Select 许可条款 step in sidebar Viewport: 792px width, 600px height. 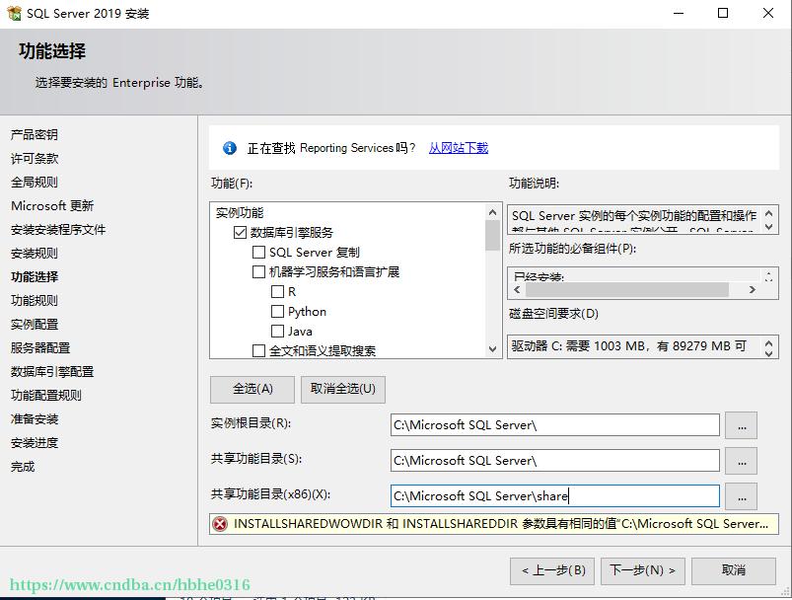click(x=35, y=159)
